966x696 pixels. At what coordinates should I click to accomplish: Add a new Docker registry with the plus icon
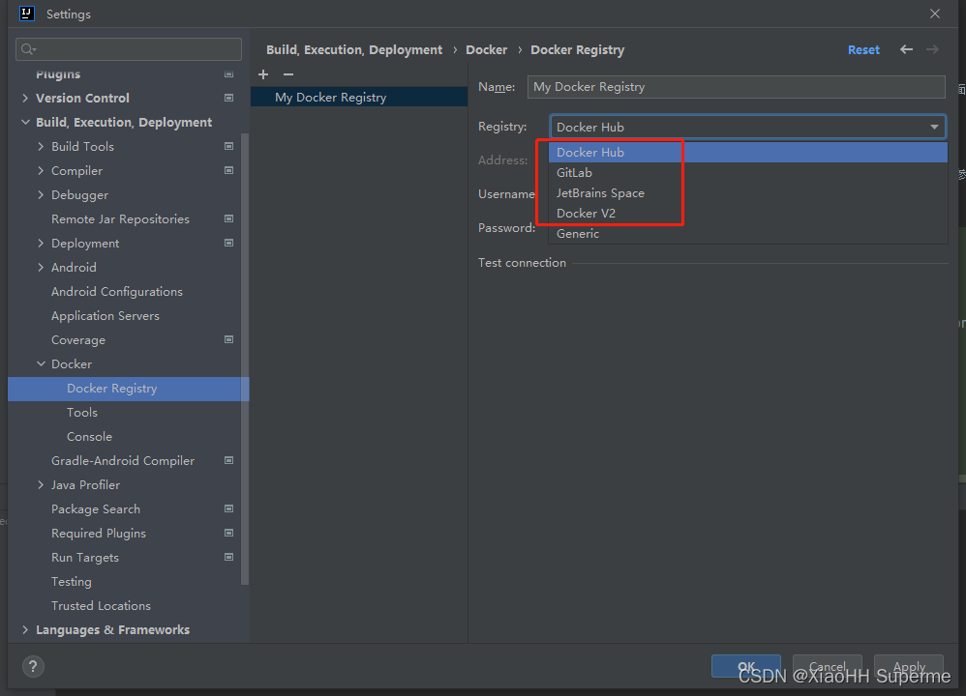[262, 74]
